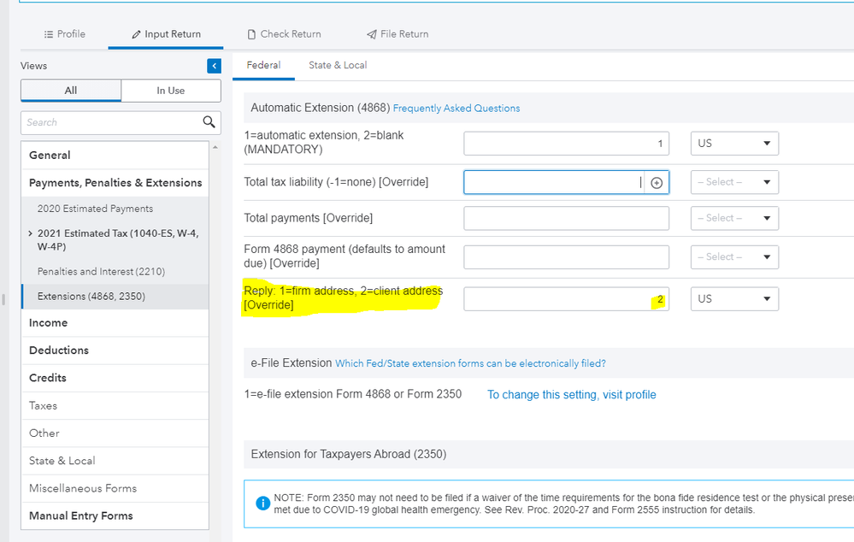This screenshot has height=542, width=854.
Task: Click the blue info icon in the NOTE box
Action: click(x=263, y=503)
